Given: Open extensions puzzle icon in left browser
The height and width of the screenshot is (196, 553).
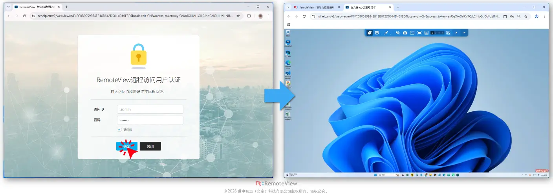Looking at the screenshot, I should 249,16.
